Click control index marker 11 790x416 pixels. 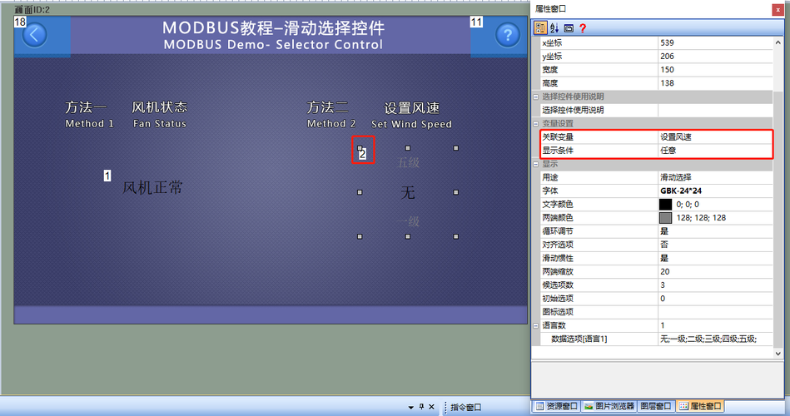click(476, 22)
